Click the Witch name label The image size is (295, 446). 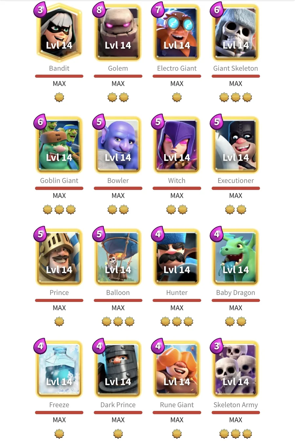coord(177,181)
